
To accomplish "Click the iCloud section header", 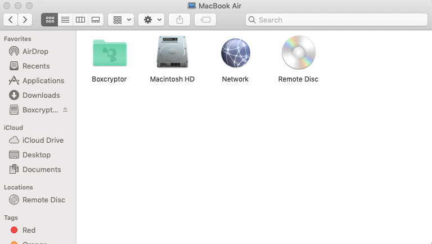I will (x=13, y=128).
